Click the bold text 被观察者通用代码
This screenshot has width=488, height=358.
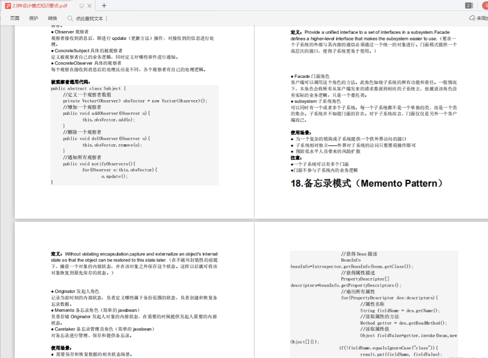(x=71, y=82)
